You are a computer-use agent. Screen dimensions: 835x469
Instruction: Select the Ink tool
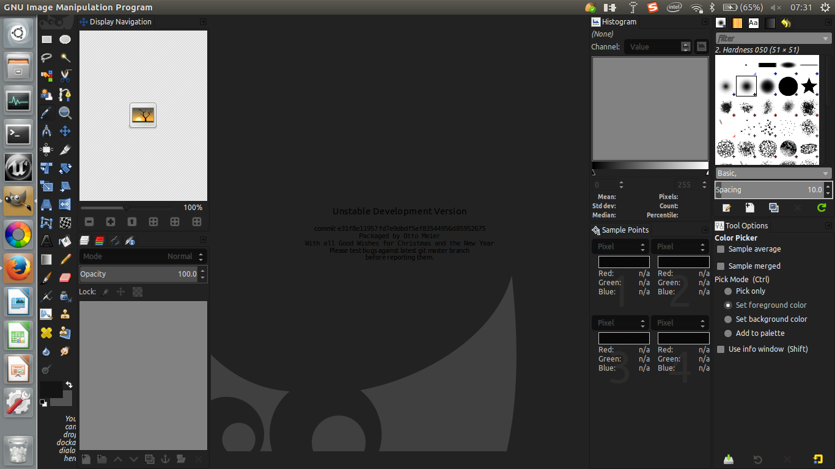65,296
